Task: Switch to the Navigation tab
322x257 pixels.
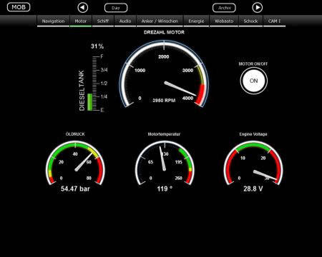Action: 53,21
